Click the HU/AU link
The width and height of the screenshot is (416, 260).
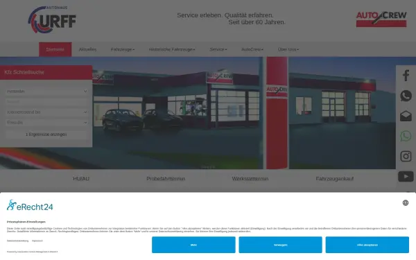81,179
